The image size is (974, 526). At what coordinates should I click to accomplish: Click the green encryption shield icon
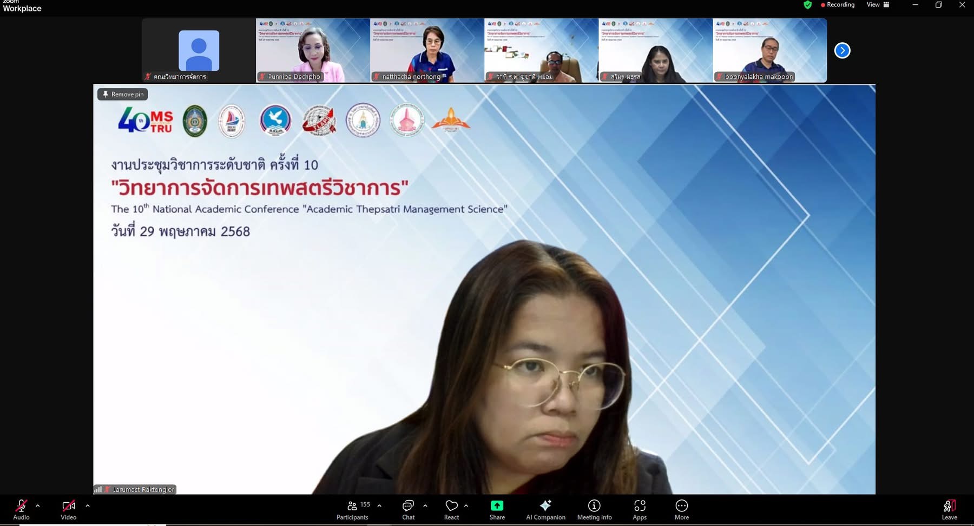[x=807, y=5]
